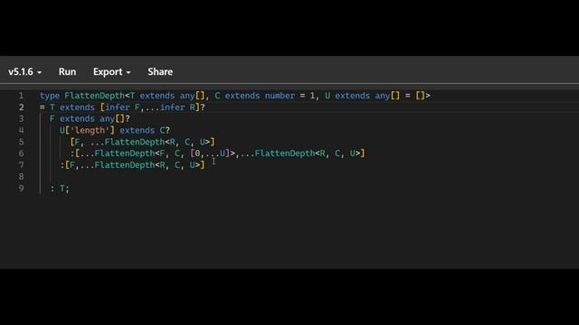Viewport: 579px width, 325px height.
Task: Select line number 3 in gutter
Action: pyautogui.click(x=21, y=118)
